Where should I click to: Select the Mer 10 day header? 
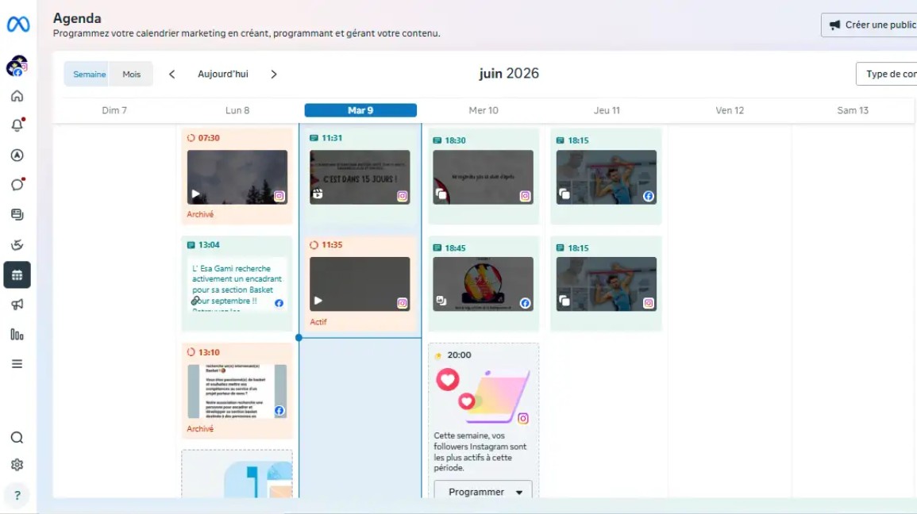484,110
